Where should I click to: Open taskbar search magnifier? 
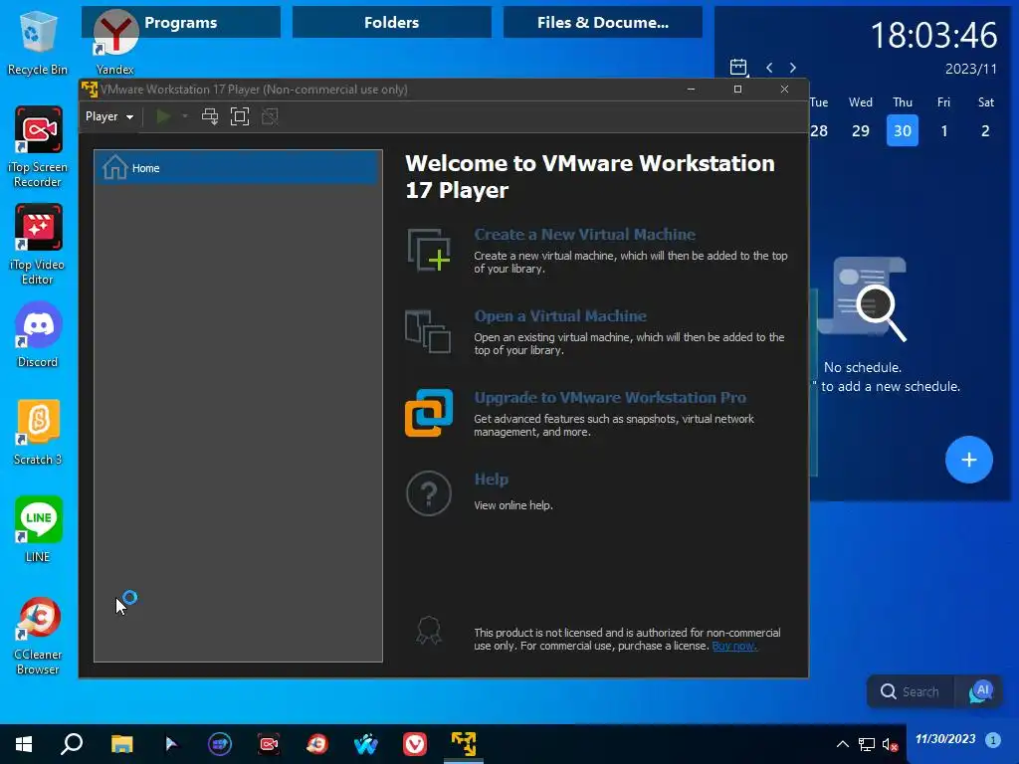[x=72, y=744]
